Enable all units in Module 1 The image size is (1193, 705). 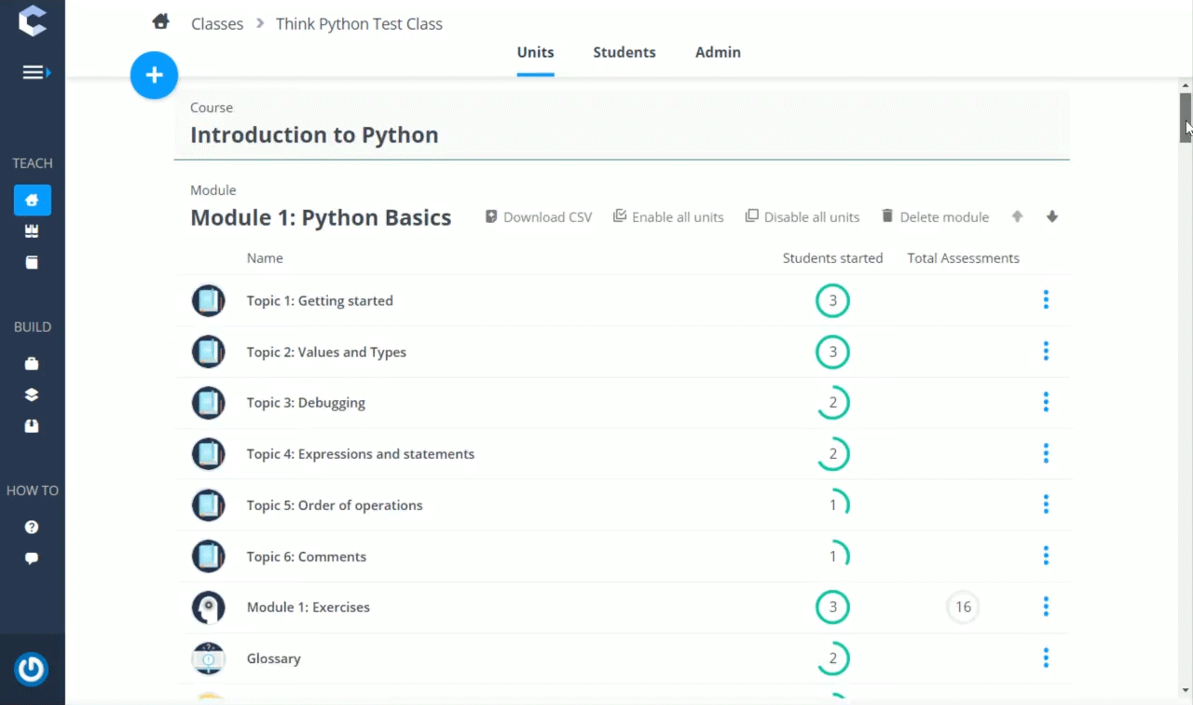668,216
